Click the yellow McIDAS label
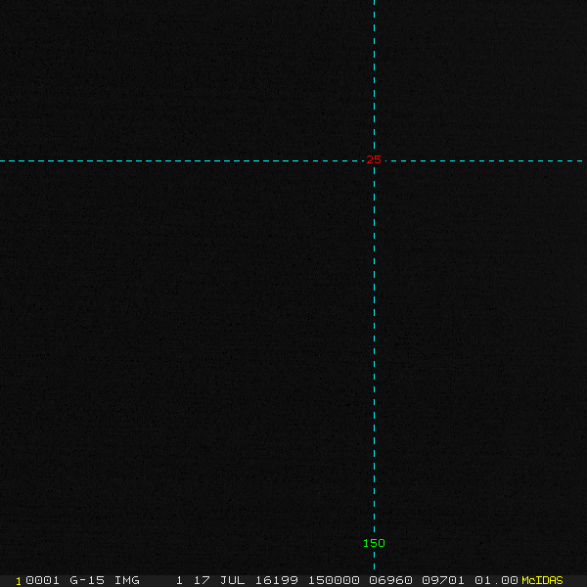Screen dimensions: 587x587 pyautogui.click(x=542, y=580)
